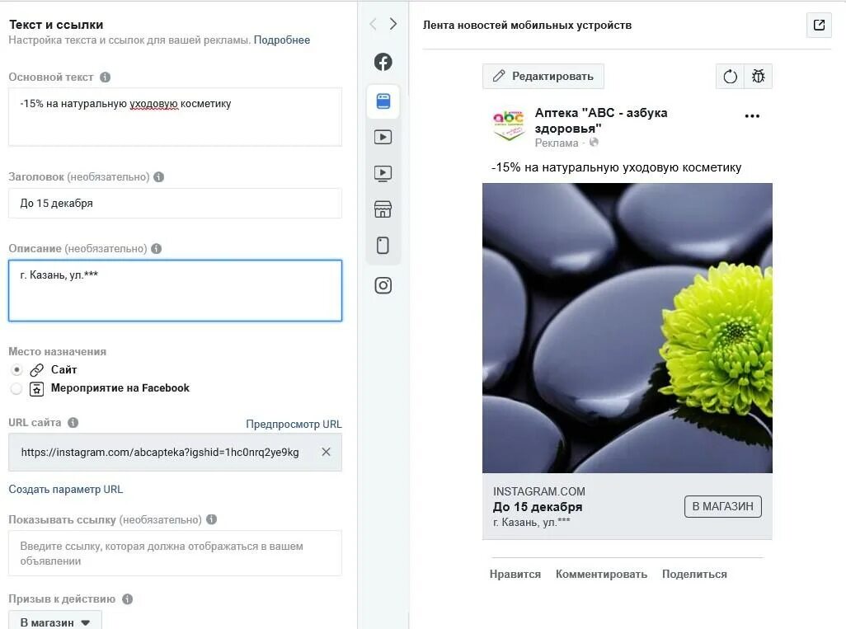Click the Комментировать option under the ad
The height and width of the screenshot is (629, 846).
click(601, 574)
